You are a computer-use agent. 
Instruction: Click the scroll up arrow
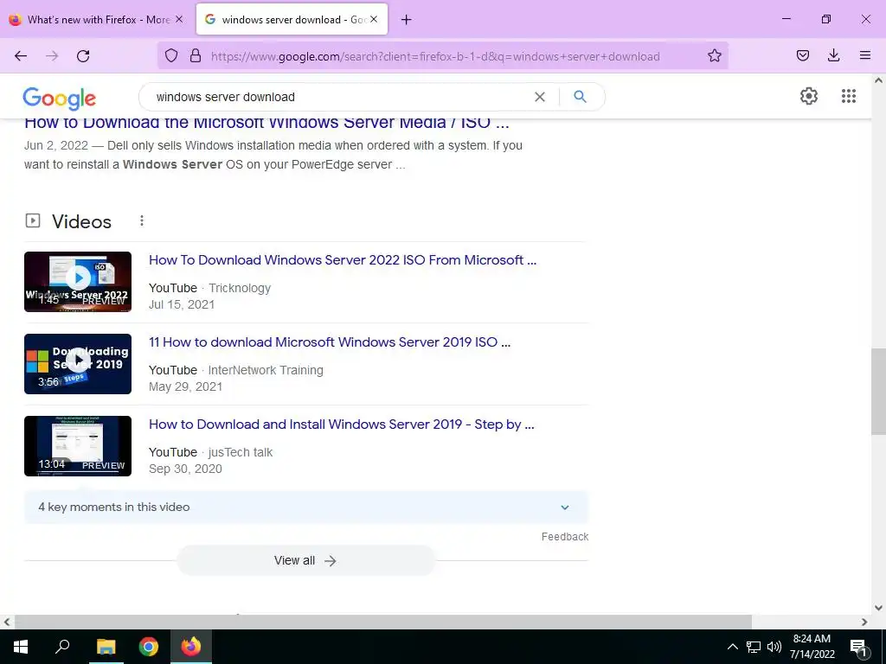coord(878,80)
